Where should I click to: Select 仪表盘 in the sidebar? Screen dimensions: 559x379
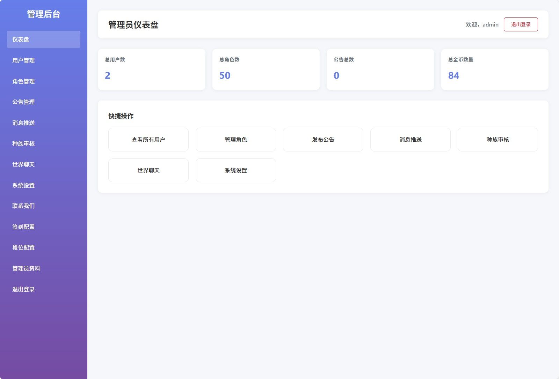pyautogui.click(x=23, y=39)
